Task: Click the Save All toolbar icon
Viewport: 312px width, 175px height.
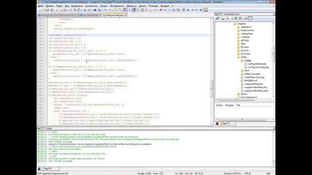Action: [x=52, y=10]
